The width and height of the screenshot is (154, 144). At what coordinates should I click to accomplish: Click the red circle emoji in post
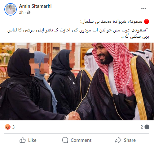147,21
